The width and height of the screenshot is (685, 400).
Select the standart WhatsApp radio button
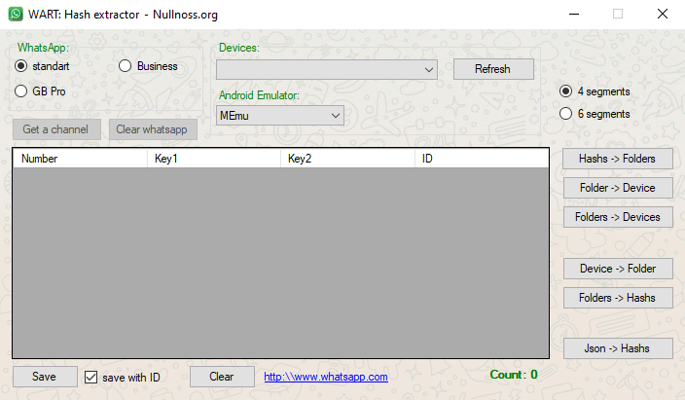tap(21, 66)
